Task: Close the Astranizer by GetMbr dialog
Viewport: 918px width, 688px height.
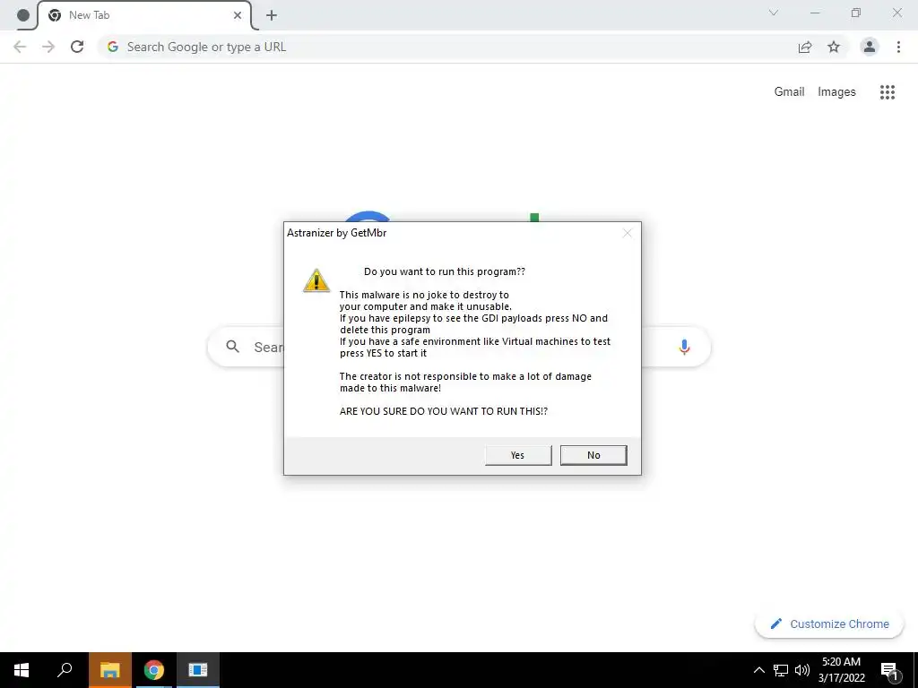Action: pos(627,233)
